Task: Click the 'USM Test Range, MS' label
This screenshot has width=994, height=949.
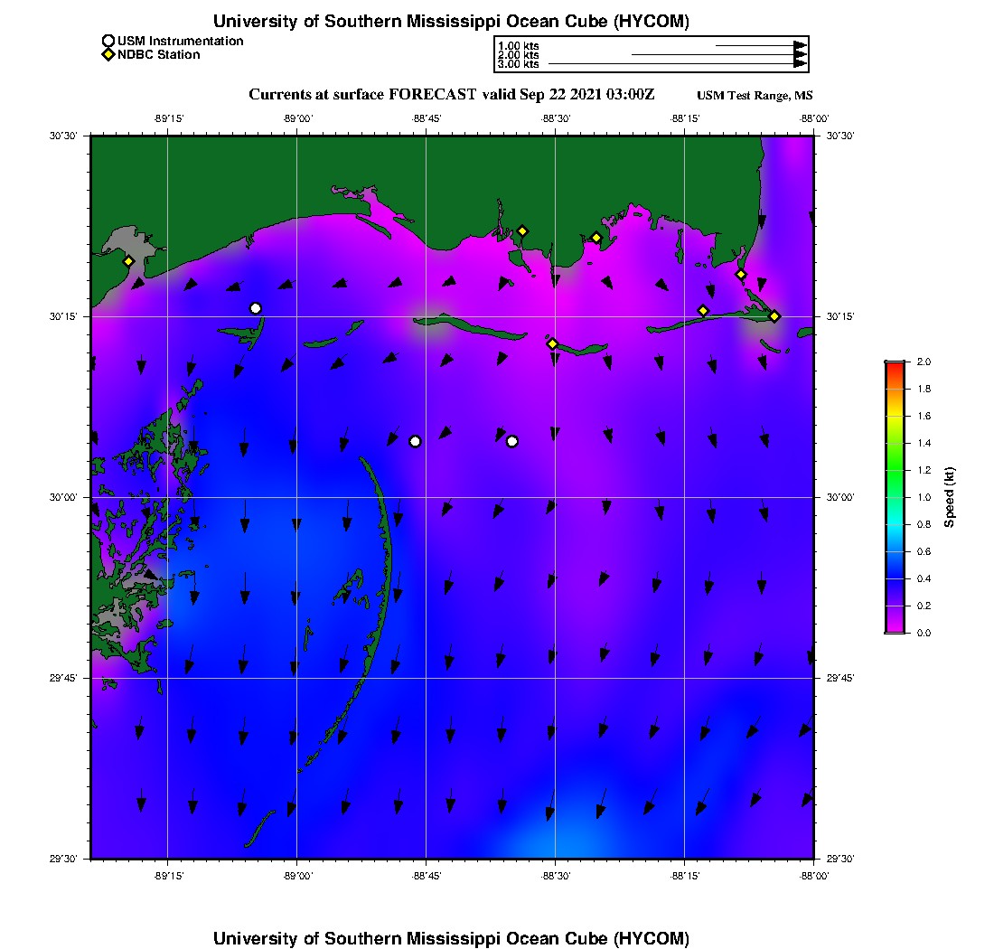Action: [755, 95]
